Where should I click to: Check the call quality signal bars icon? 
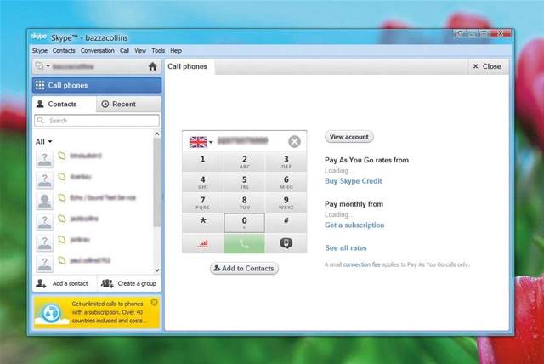click(203, 243)
